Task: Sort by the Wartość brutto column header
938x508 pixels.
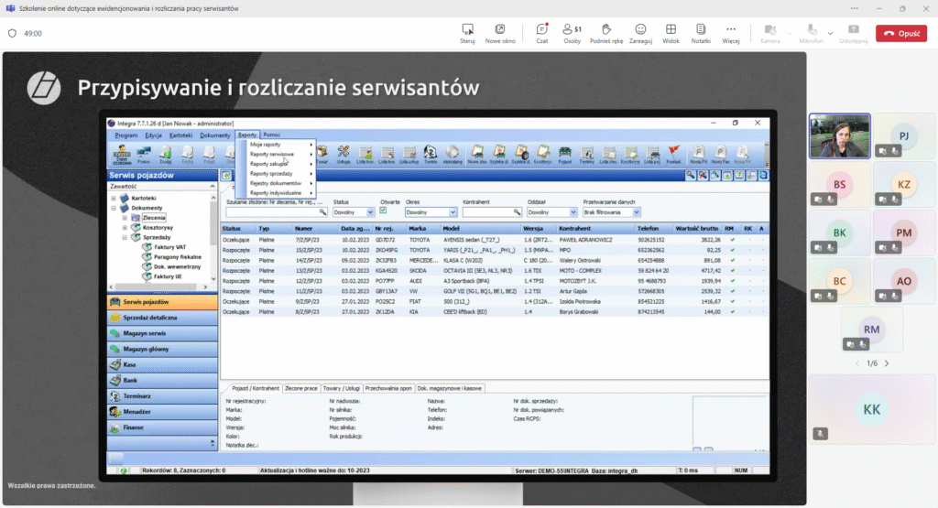Action: tap(697, 229)
